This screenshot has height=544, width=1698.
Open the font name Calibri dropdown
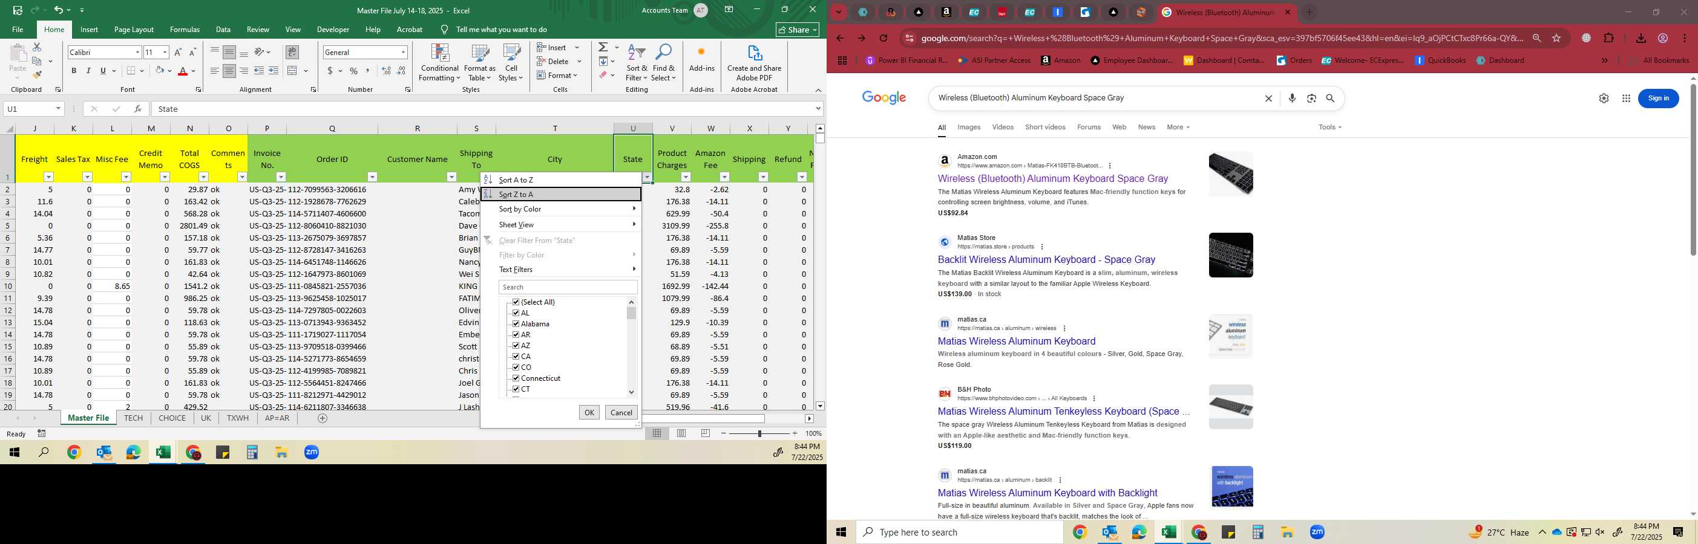pos(137,52)
